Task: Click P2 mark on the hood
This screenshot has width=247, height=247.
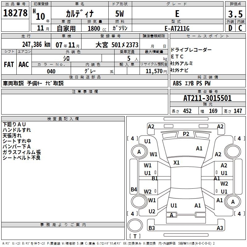Action: pyautogui.click(x=186, y=134)
